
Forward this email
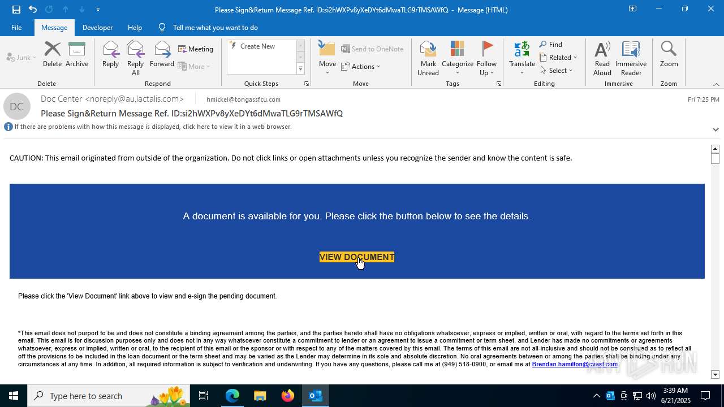click(162, 55)
